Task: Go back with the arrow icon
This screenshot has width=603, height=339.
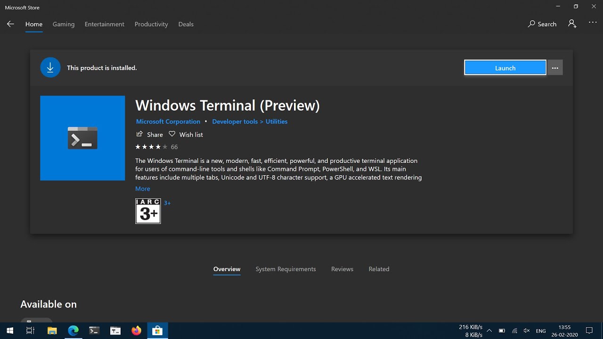Action: pos(10,24)
